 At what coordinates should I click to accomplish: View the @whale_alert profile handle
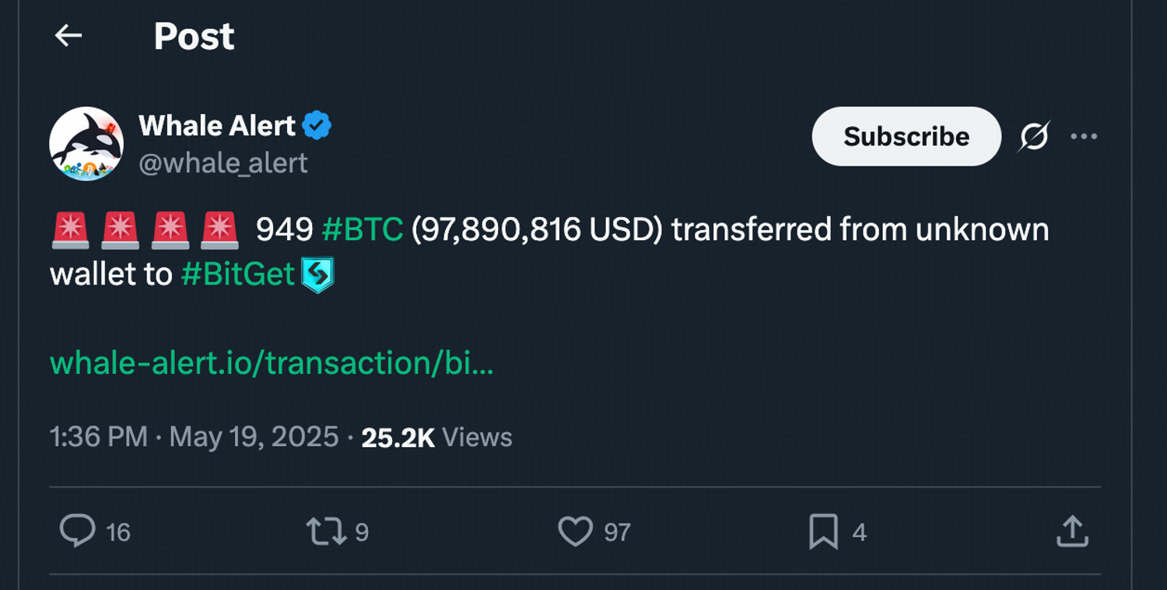[223, 162]
